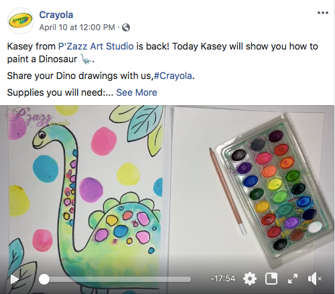Click the sauropod dinosaur emoji in post text
Image resolution: width=335 pixels, height=294 pixels.
[86, 59]
